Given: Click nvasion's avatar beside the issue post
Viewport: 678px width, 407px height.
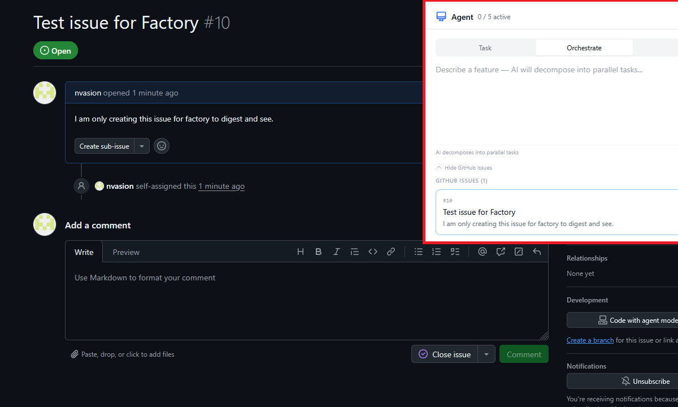Looking at the screenshot, I should 45,93.
